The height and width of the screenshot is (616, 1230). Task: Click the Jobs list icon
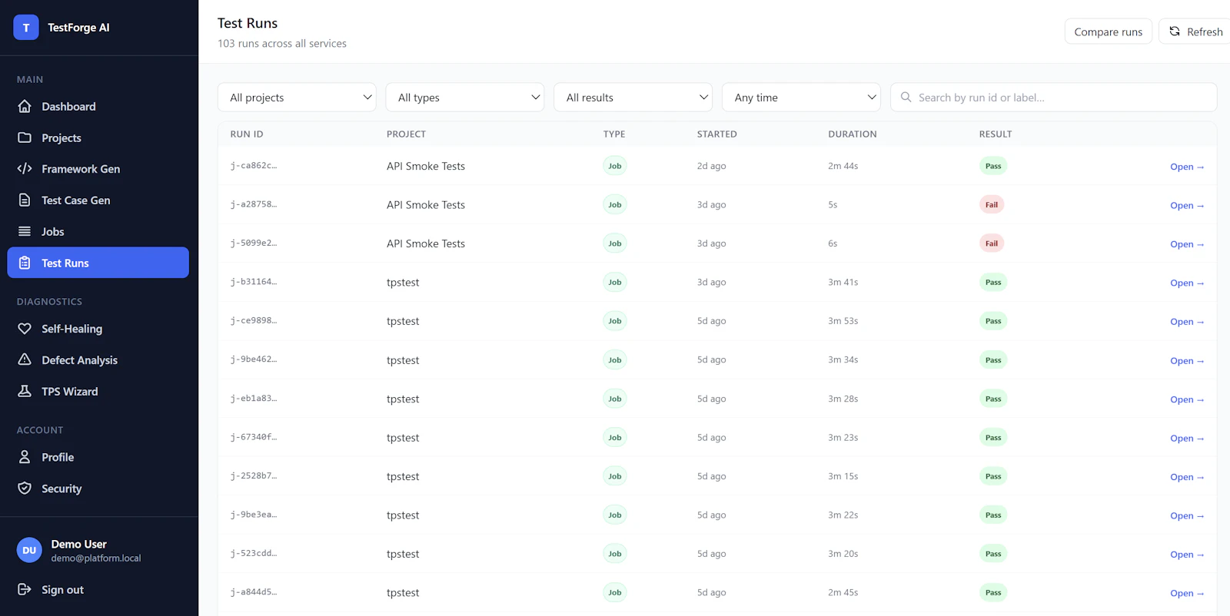25,231
